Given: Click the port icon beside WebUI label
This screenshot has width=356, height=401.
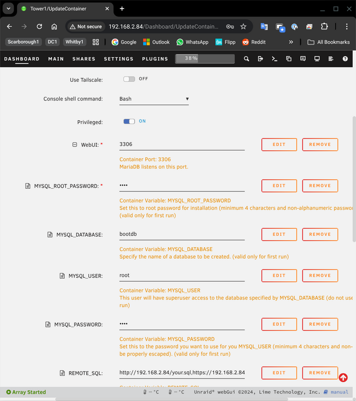Looking at the screenshot, I should point(75,144).
